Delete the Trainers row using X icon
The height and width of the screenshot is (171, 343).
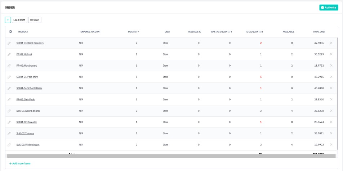(331, 133)
